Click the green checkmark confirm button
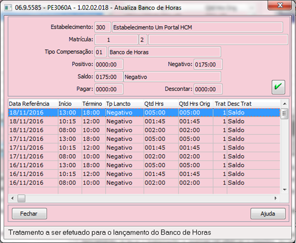 (278, 87)
